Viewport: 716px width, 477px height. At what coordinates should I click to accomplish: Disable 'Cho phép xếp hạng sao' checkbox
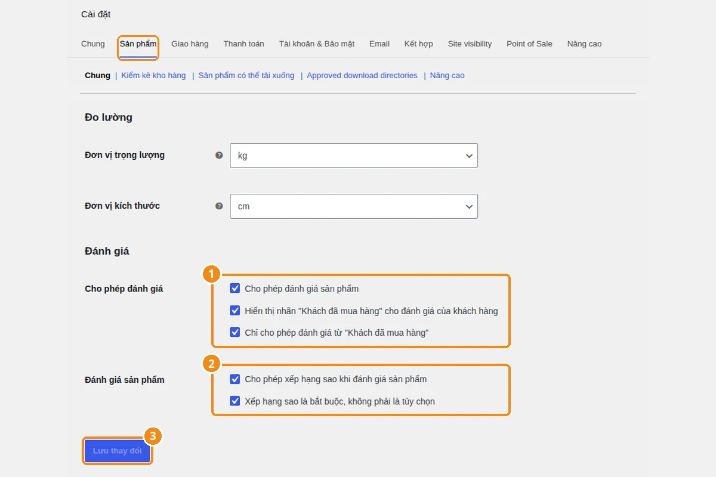click(x=235, y=379)
